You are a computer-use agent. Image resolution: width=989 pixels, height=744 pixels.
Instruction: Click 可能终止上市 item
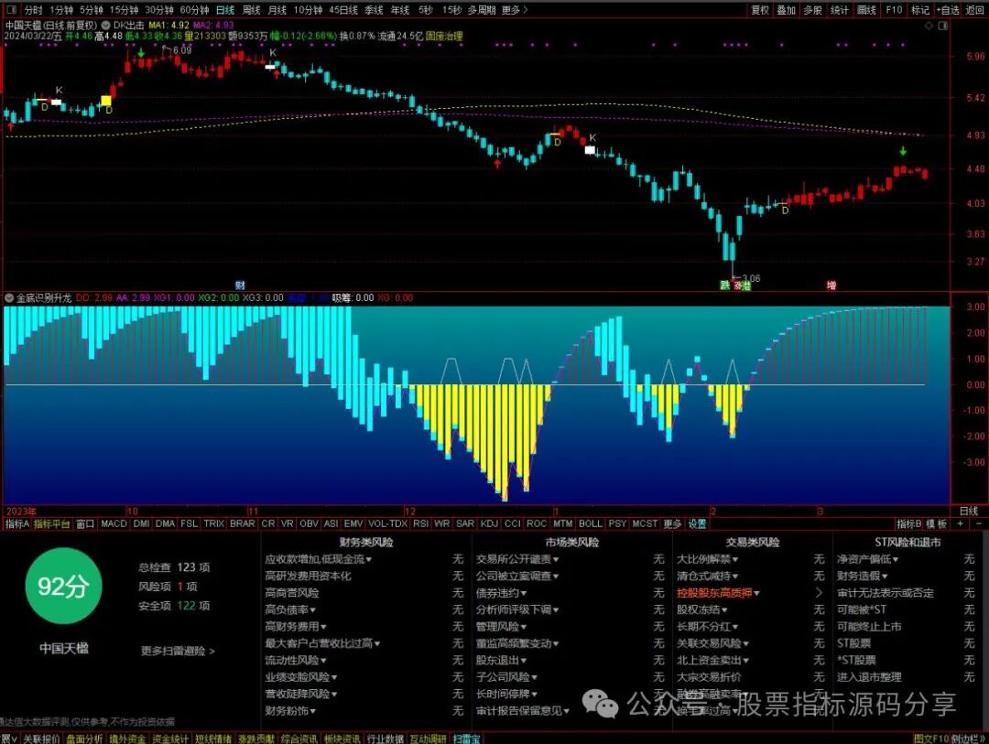tap(869, 626)
